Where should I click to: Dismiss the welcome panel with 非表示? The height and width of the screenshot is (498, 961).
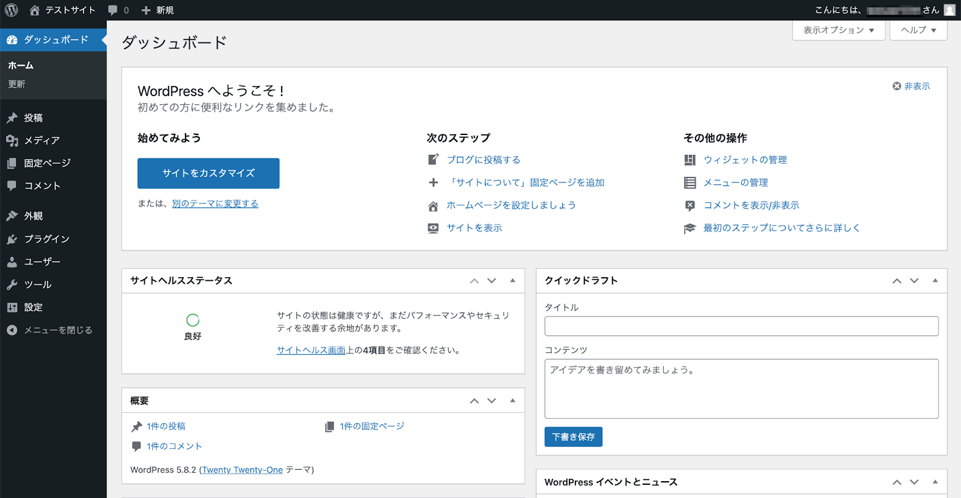911,86
